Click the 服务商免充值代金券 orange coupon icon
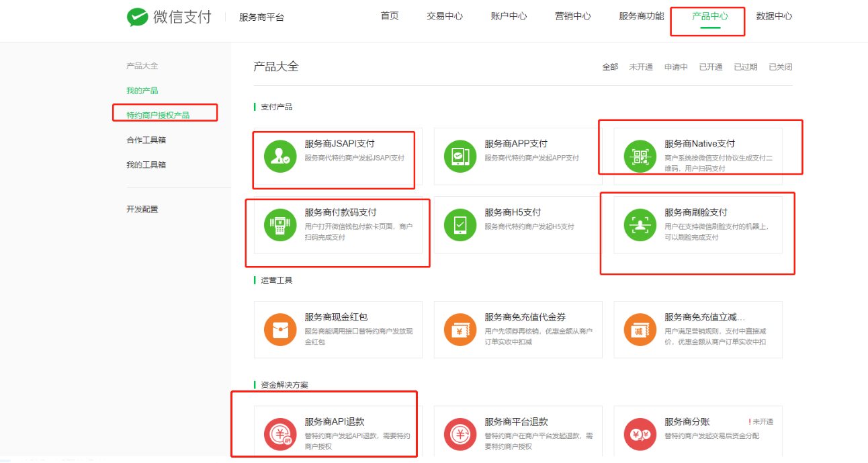The height and width of the screenshot is (463, 868). click(460, 330)
